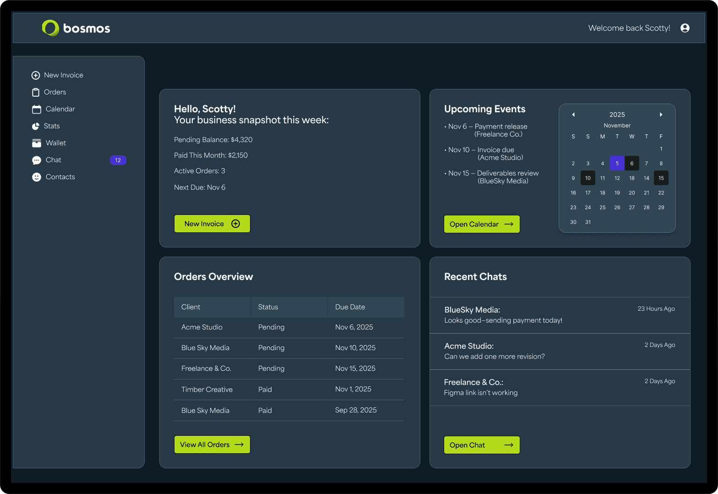Go to previous month in calendar
Viewport: 718px width, 494px height.
tap(573, 115)
